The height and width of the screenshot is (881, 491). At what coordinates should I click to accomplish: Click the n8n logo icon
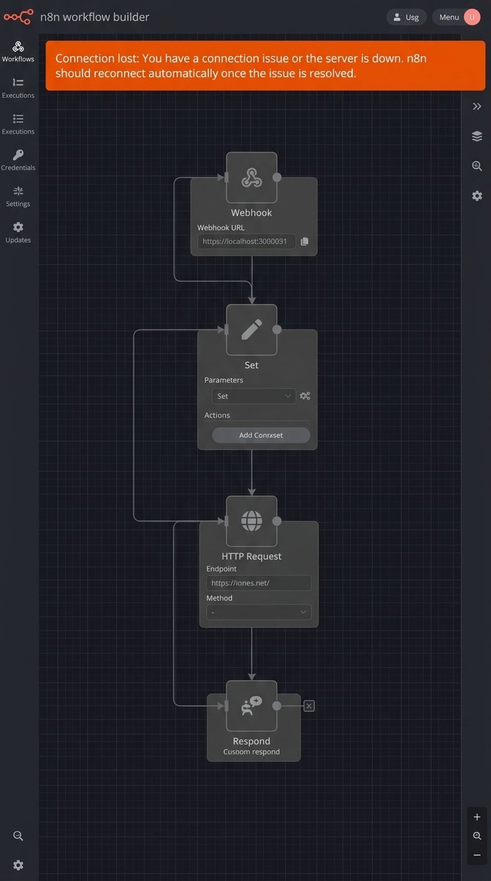[18, 17]
